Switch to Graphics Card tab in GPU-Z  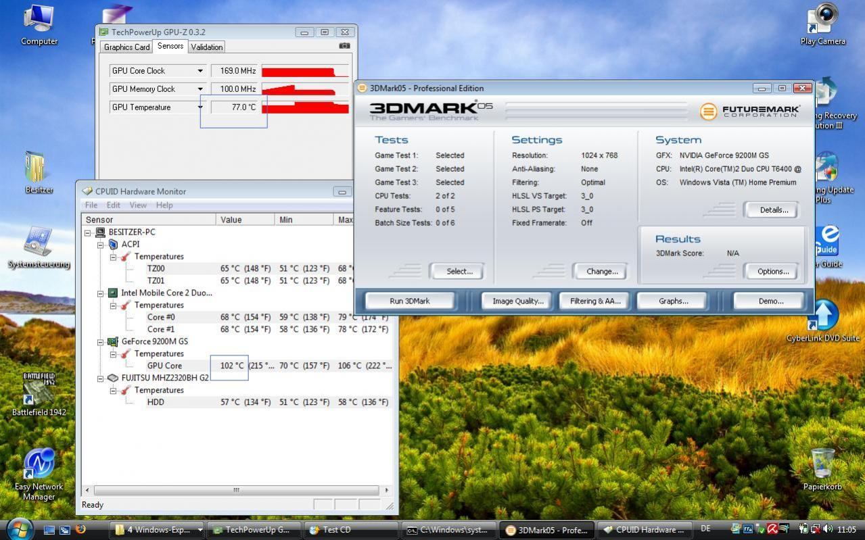click(x=126, y=47)
